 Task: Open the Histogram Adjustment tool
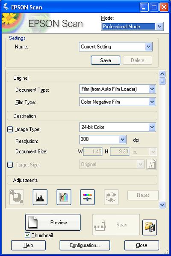(x=40, y=197)
